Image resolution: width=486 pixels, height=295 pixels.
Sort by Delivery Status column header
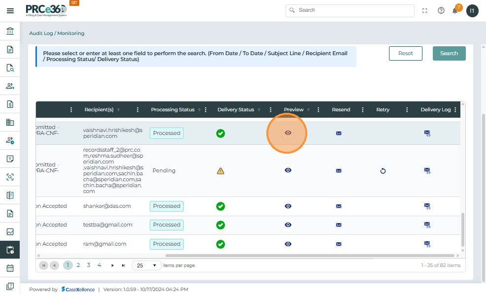tap(236, 110)
